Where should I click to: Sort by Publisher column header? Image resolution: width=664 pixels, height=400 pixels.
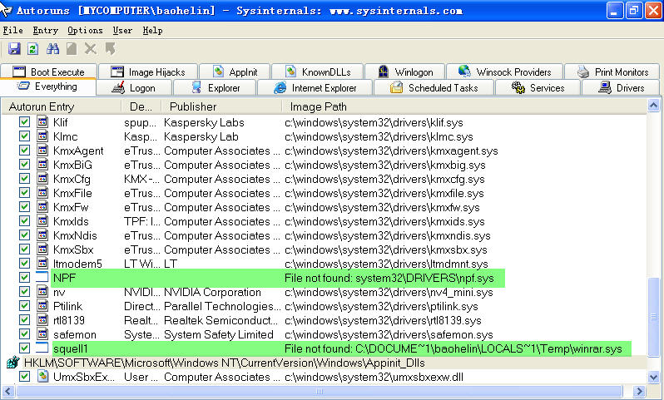[x=221, y=106]
